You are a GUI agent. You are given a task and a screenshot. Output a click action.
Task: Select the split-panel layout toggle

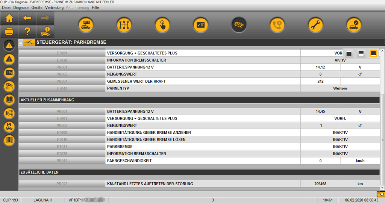tap(361, 54)
